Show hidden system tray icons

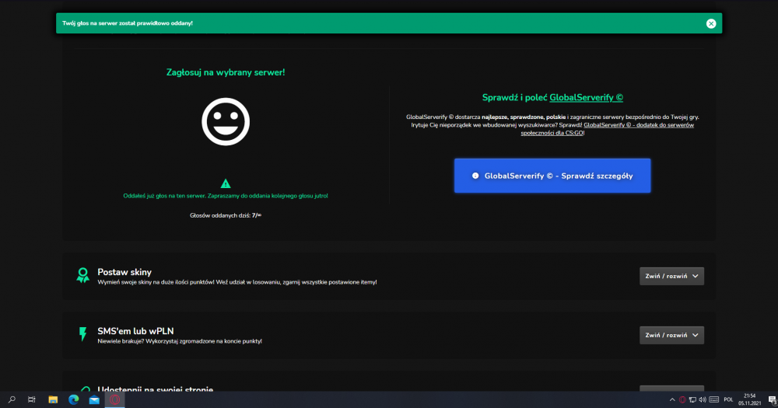(672, 399)
